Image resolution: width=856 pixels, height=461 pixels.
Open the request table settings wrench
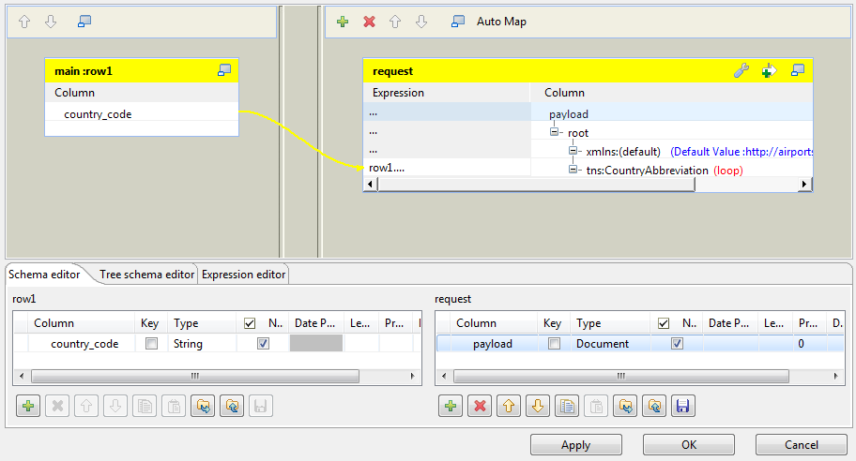pyautogui.click(x=741, y=70)
